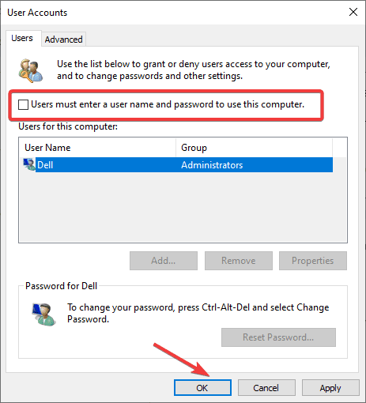Click the Group column header
Image resolution: width=366 pixels, height=403 pixels.
click(254, 148)
